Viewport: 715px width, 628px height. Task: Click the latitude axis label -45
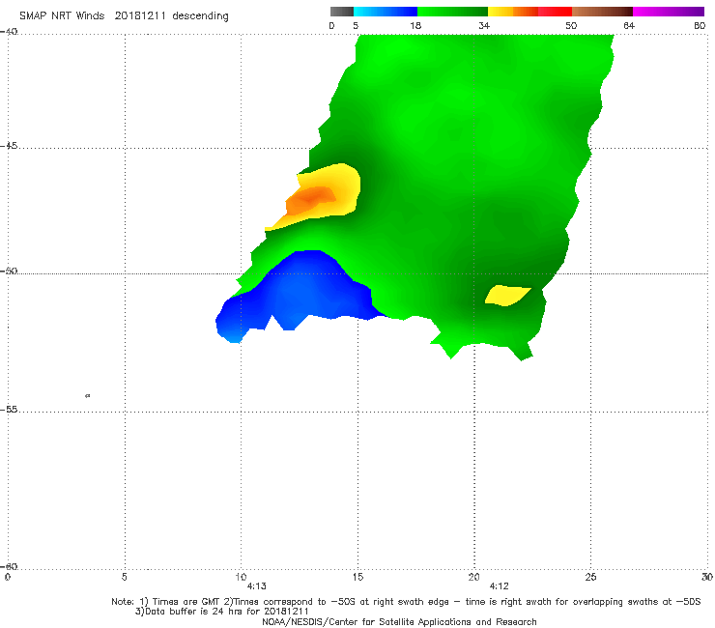point(9,146)
